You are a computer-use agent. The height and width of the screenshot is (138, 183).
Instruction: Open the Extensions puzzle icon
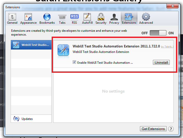click(x=129, y=17)
